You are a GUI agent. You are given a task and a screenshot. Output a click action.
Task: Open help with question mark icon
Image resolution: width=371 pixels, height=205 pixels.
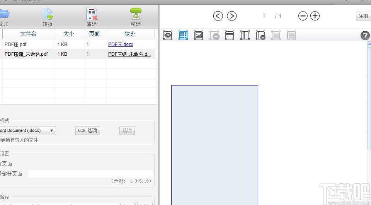(365, 36)
